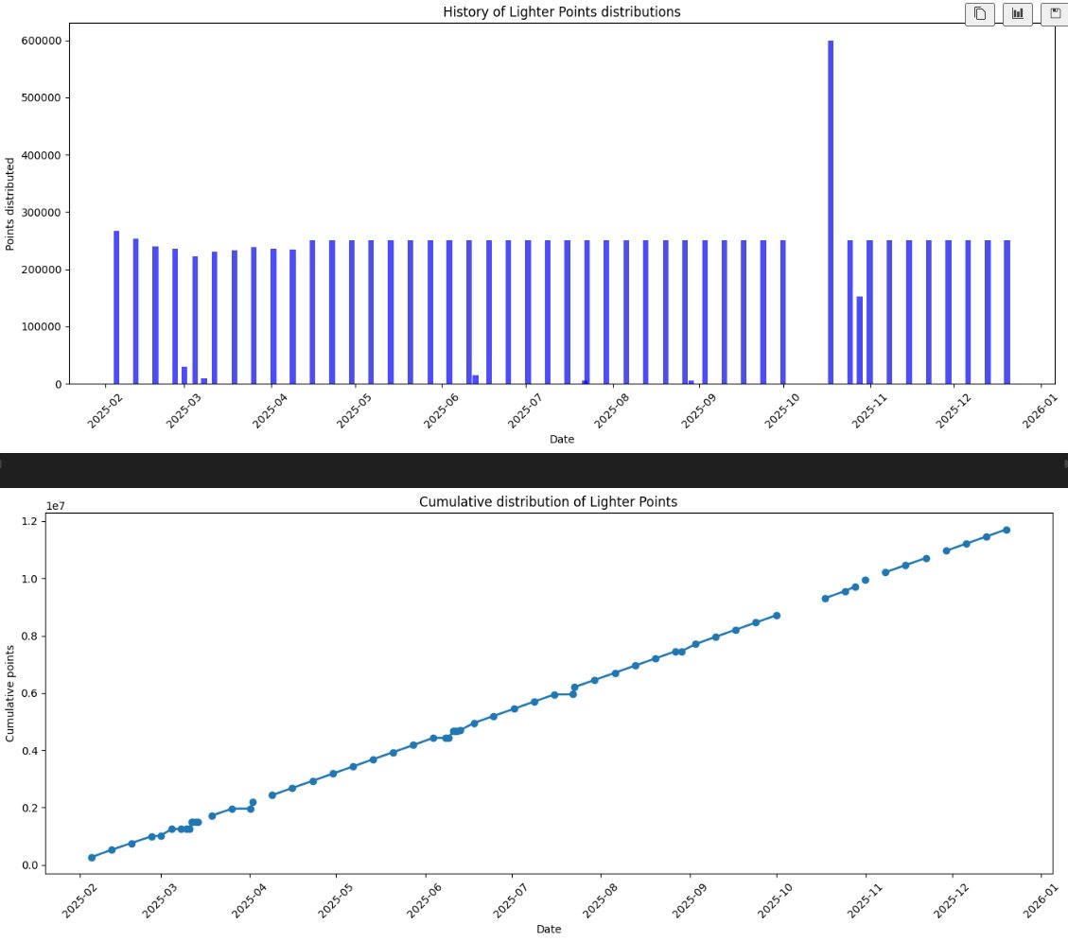Click the 200000 y-axis tick label
This screenshot has height=942, width=1068.
click(41, 270)
